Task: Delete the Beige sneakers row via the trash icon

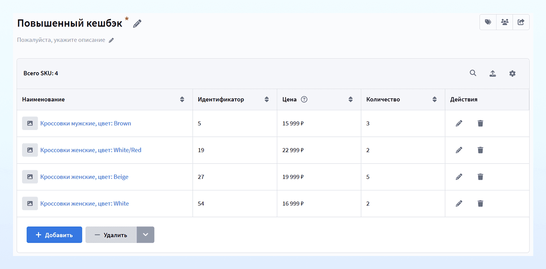Action: pyautogui.click(x=480, y=177)
